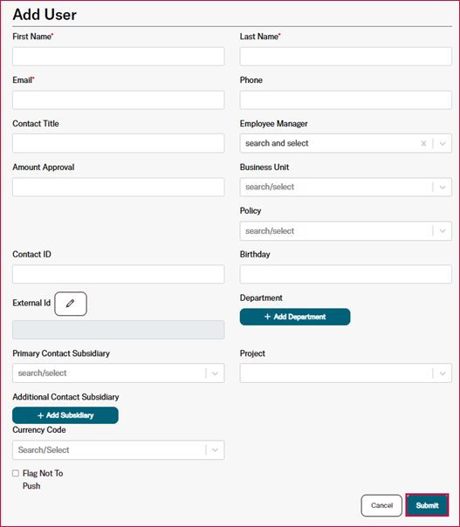Open the Policy search/select dropdown
Viewport: 460px width, 527px height.
(346, 231)
